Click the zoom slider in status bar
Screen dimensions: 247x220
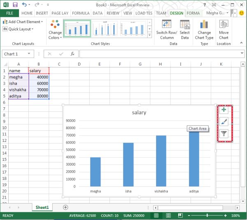pos(208,215)
